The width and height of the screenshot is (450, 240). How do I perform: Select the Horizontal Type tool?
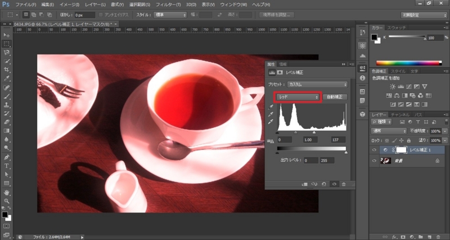click(6, 166)
